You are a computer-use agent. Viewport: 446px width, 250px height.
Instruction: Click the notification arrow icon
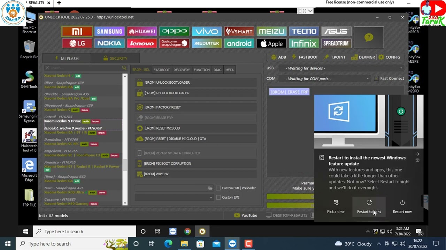417,154
